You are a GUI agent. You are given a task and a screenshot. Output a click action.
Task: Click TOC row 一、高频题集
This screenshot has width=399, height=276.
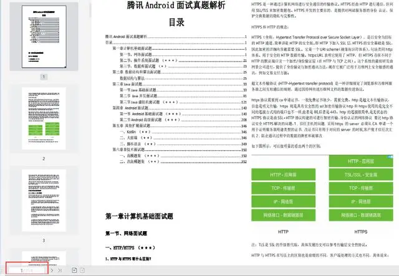[183, 156]
